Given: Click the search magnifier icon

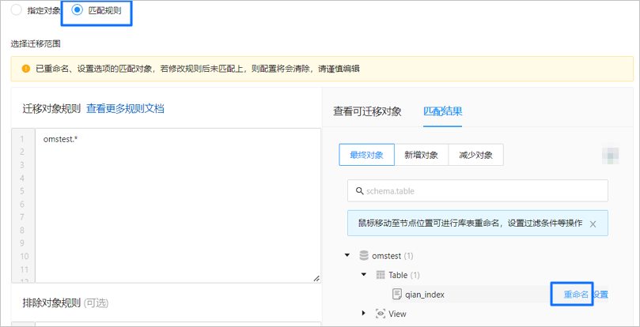Looking at the screenshot, I should [360, 191].
